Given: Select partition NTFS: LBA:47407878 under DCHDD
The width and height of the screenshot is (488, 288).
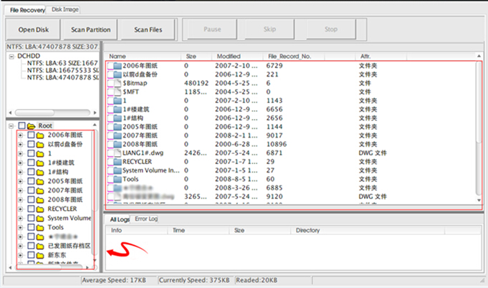Looking at the screenshot, I should pos(62,77).
